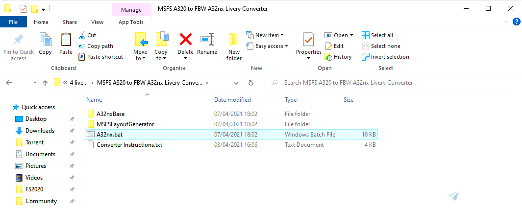Click the Open button in ribbon
The width and height of the screenshot is (522, 208).
tap(336, 35)
